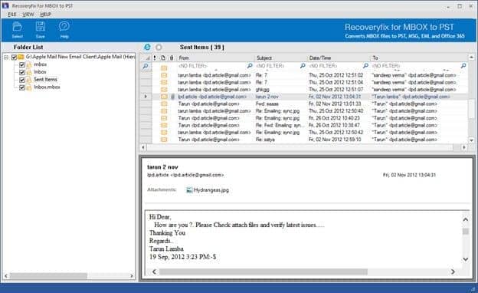The height and width of the screenshot is (293, 478).
Task: Select the mbox folder in tree
Action: (x=41, y=64)
